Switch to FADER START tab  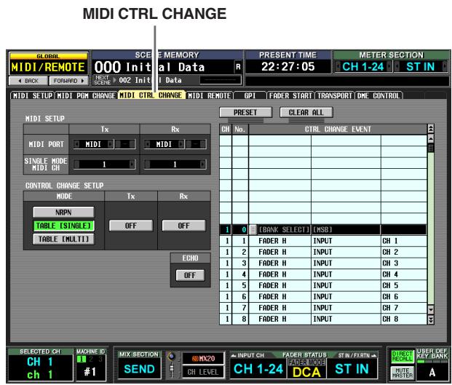[x=290, y=95]
